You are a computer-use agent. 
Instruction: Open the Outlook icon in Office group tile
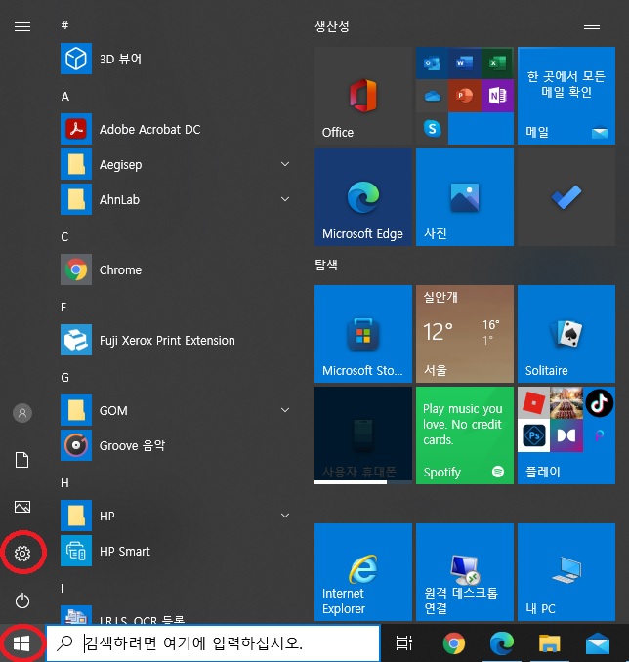pos(432,63)
